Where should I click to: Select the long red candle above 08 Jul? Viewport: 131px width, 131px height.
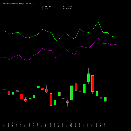pyautogui.click(x=51, y=99)
